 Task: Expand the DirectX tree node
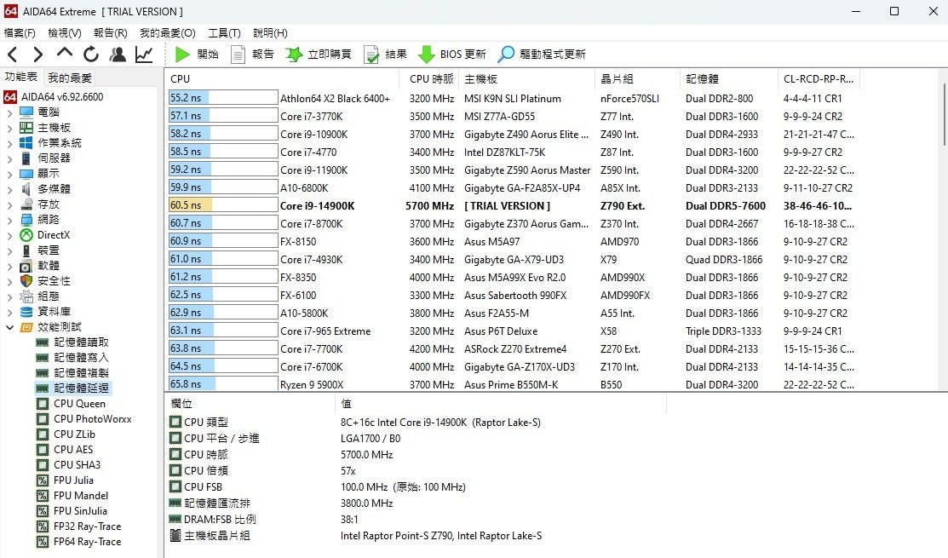[9, 235]
